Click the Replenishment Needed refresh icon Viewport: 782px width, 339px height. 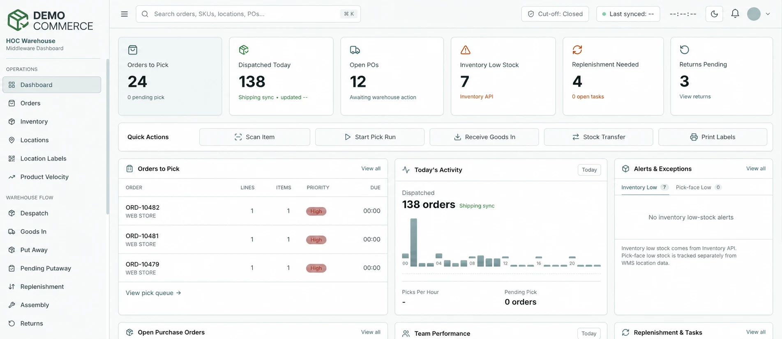click(577, 50)
